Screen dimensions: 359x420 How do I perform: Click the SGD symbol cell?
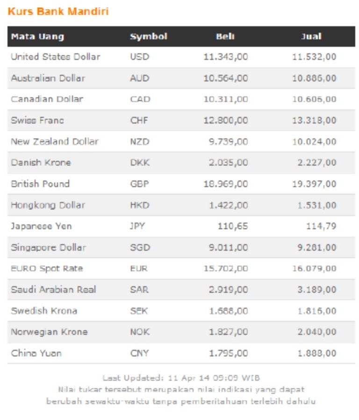[x=140, y=247]
